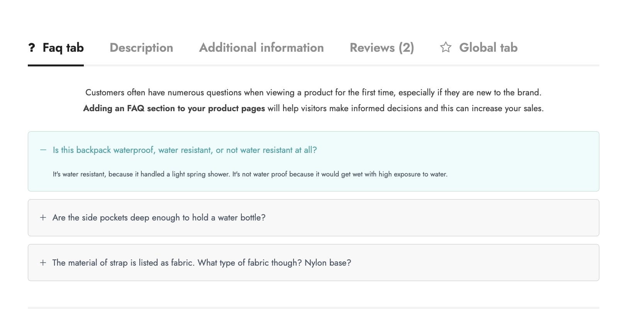Viewport: 638px width, 322px height.
Task: Click blank space right of waterproof question heading
Action: [463, 150]
